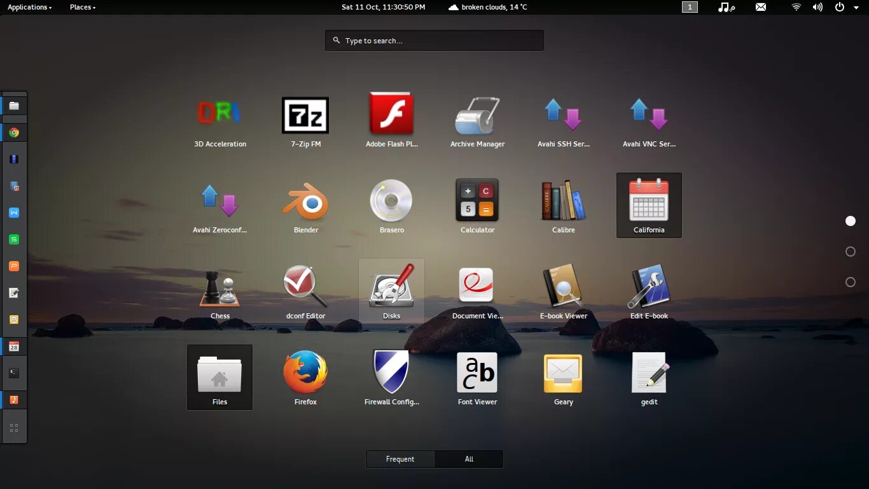Open Avahi VNC Server Browser
This screenshot has width=869, height=489.
(649, 120)
